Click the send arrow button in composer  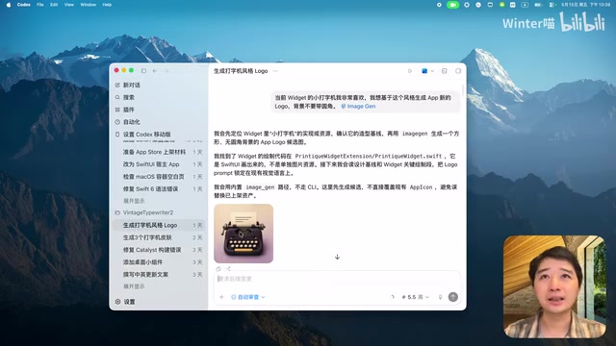click(x=453, y=297)
